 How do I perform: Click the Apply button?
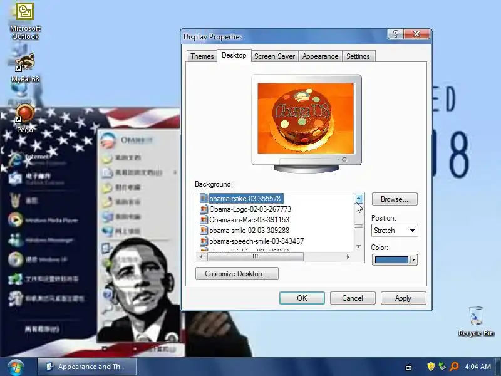coord(403,298)
